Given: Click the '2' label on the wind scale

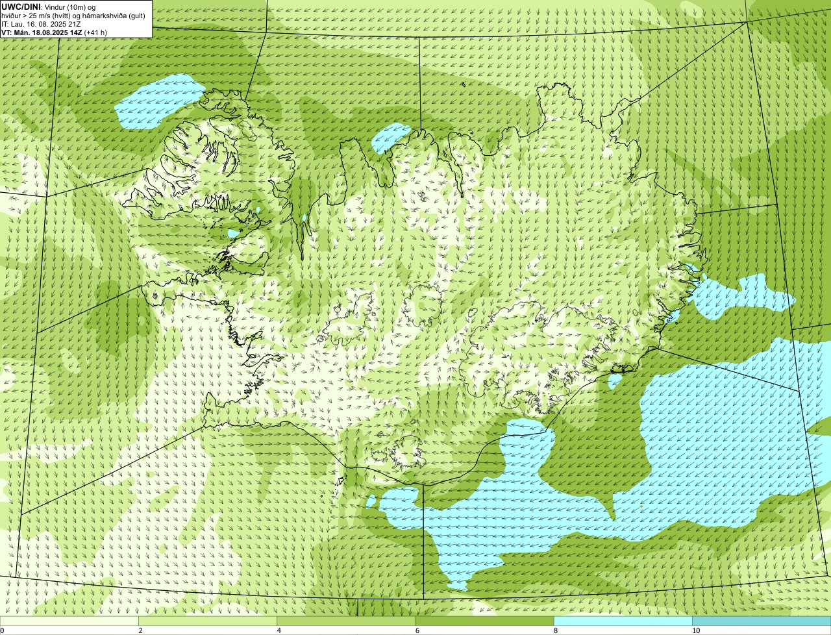Looking at the screenshot, I should [x=140, y=630].
